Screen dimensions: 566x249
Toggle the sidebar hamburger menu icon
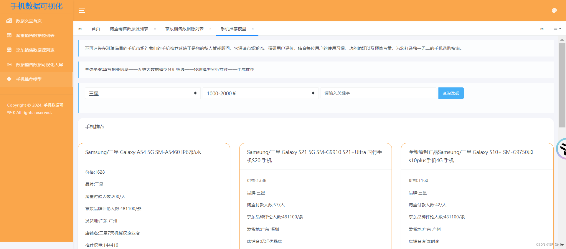pos(82,11)
